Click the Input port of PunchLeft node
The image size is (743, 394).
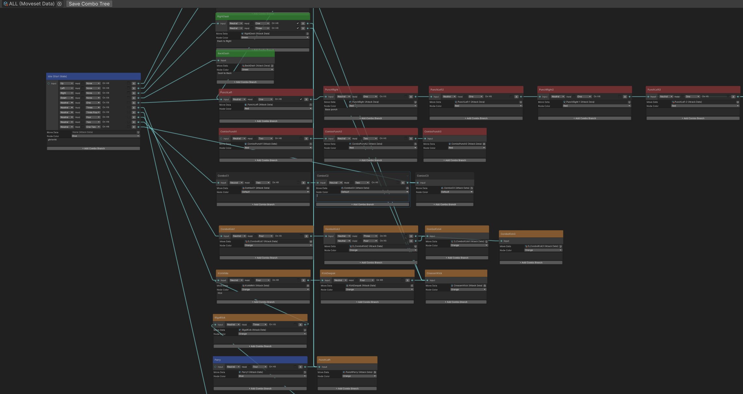click(x=221, y=100)
